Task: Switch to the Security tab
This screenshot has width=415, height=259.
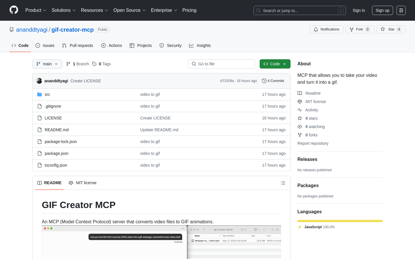Action: (x=171, y=45)
